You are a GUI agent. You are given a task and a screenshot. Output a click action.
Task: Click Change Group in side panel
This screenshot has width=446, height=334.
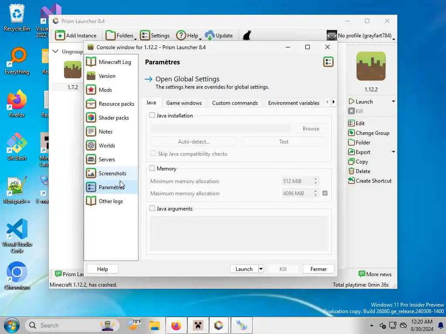[368, 133]
